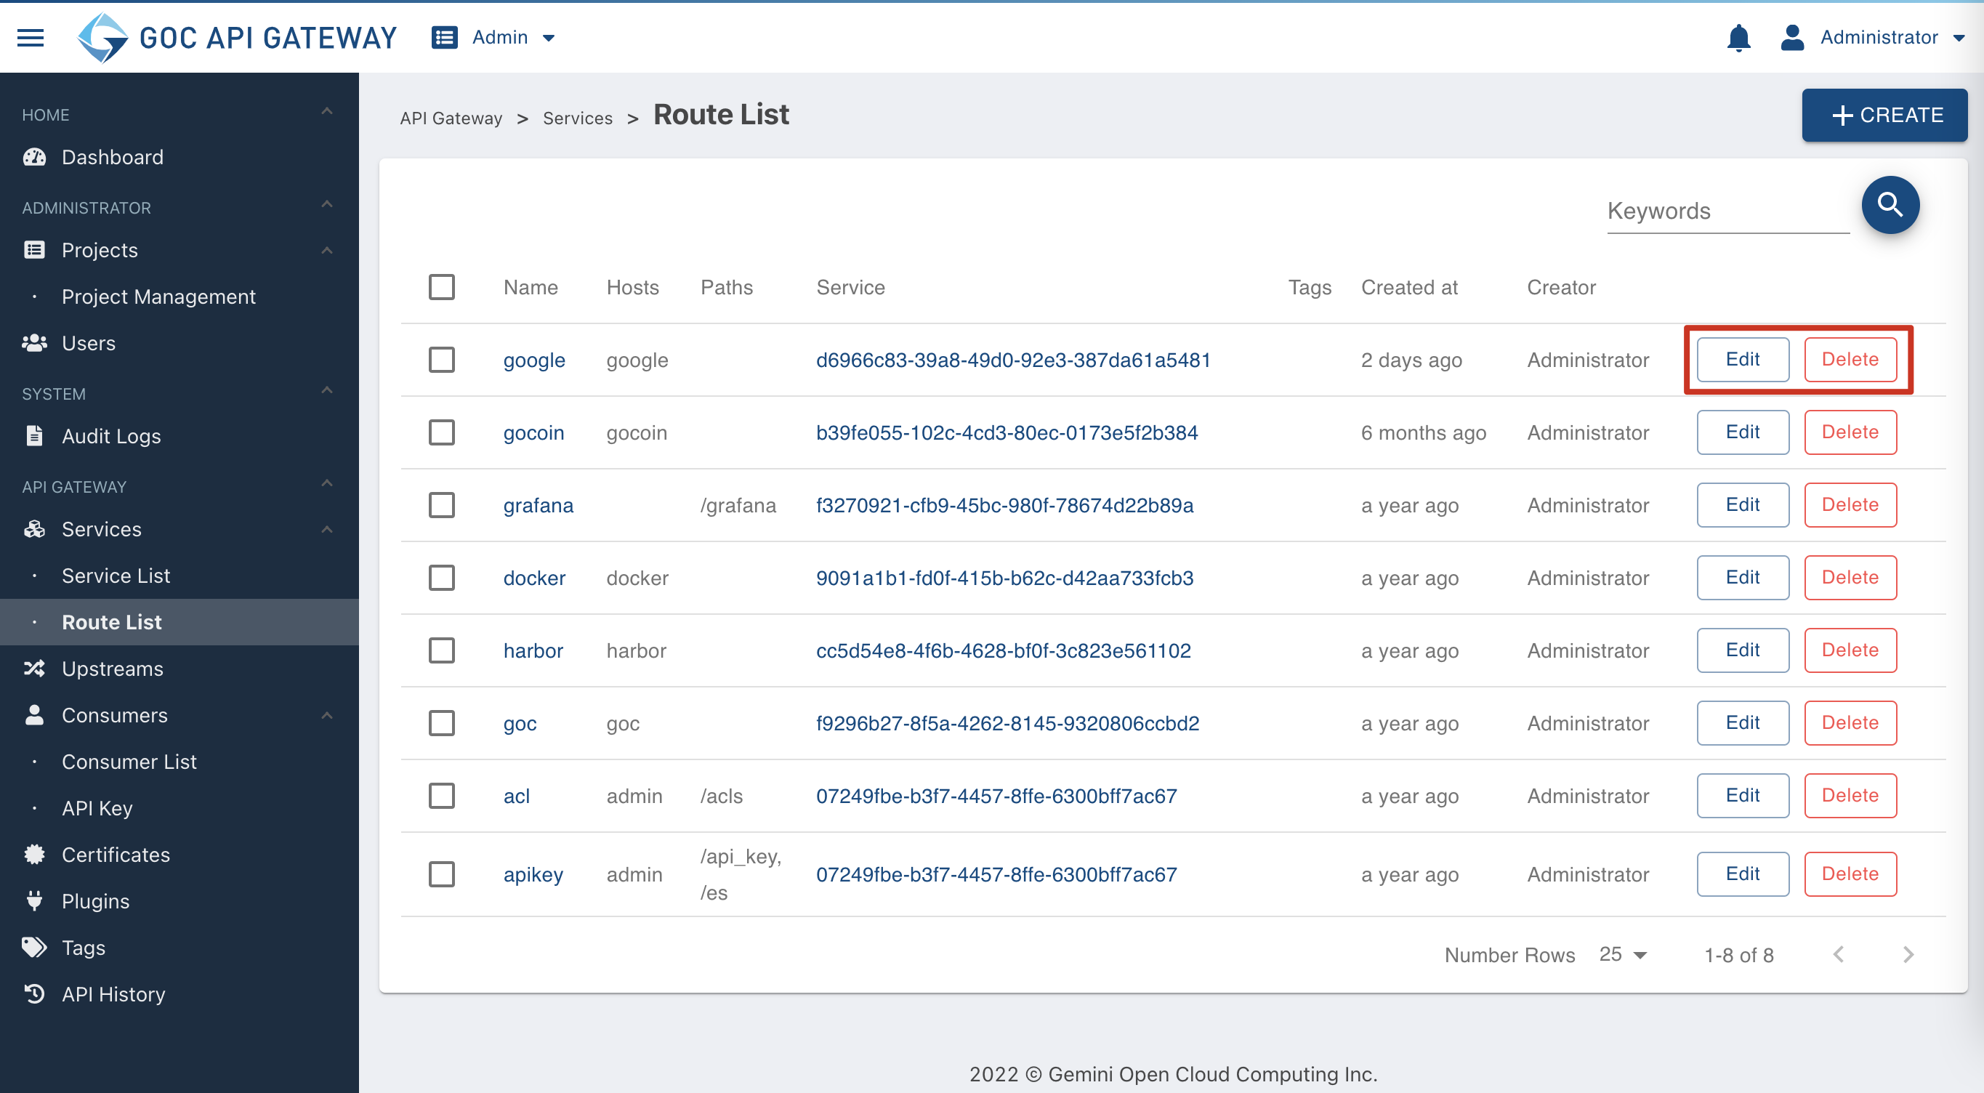The width and height of the screenshot is (1984, 1093).
Task: Click the Services cubes icon
Action: pyautogui.click(x=35, y=528)
